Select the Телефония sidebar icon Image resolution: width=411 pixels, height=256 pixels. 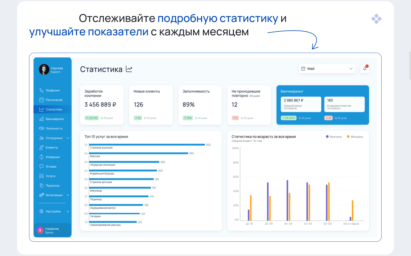point(41,90)
